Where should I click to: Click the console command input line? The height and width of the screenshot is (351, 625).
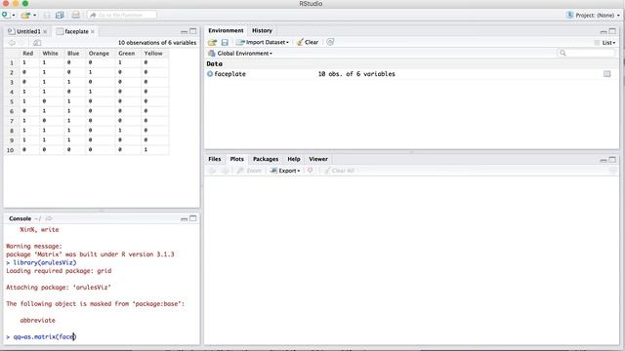(x=102, y=337)
